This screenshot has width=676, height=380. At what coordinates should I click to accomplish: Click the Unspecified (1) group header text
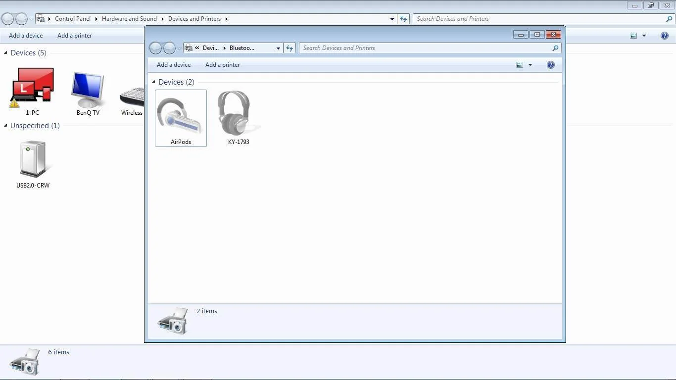pos(35,126)
